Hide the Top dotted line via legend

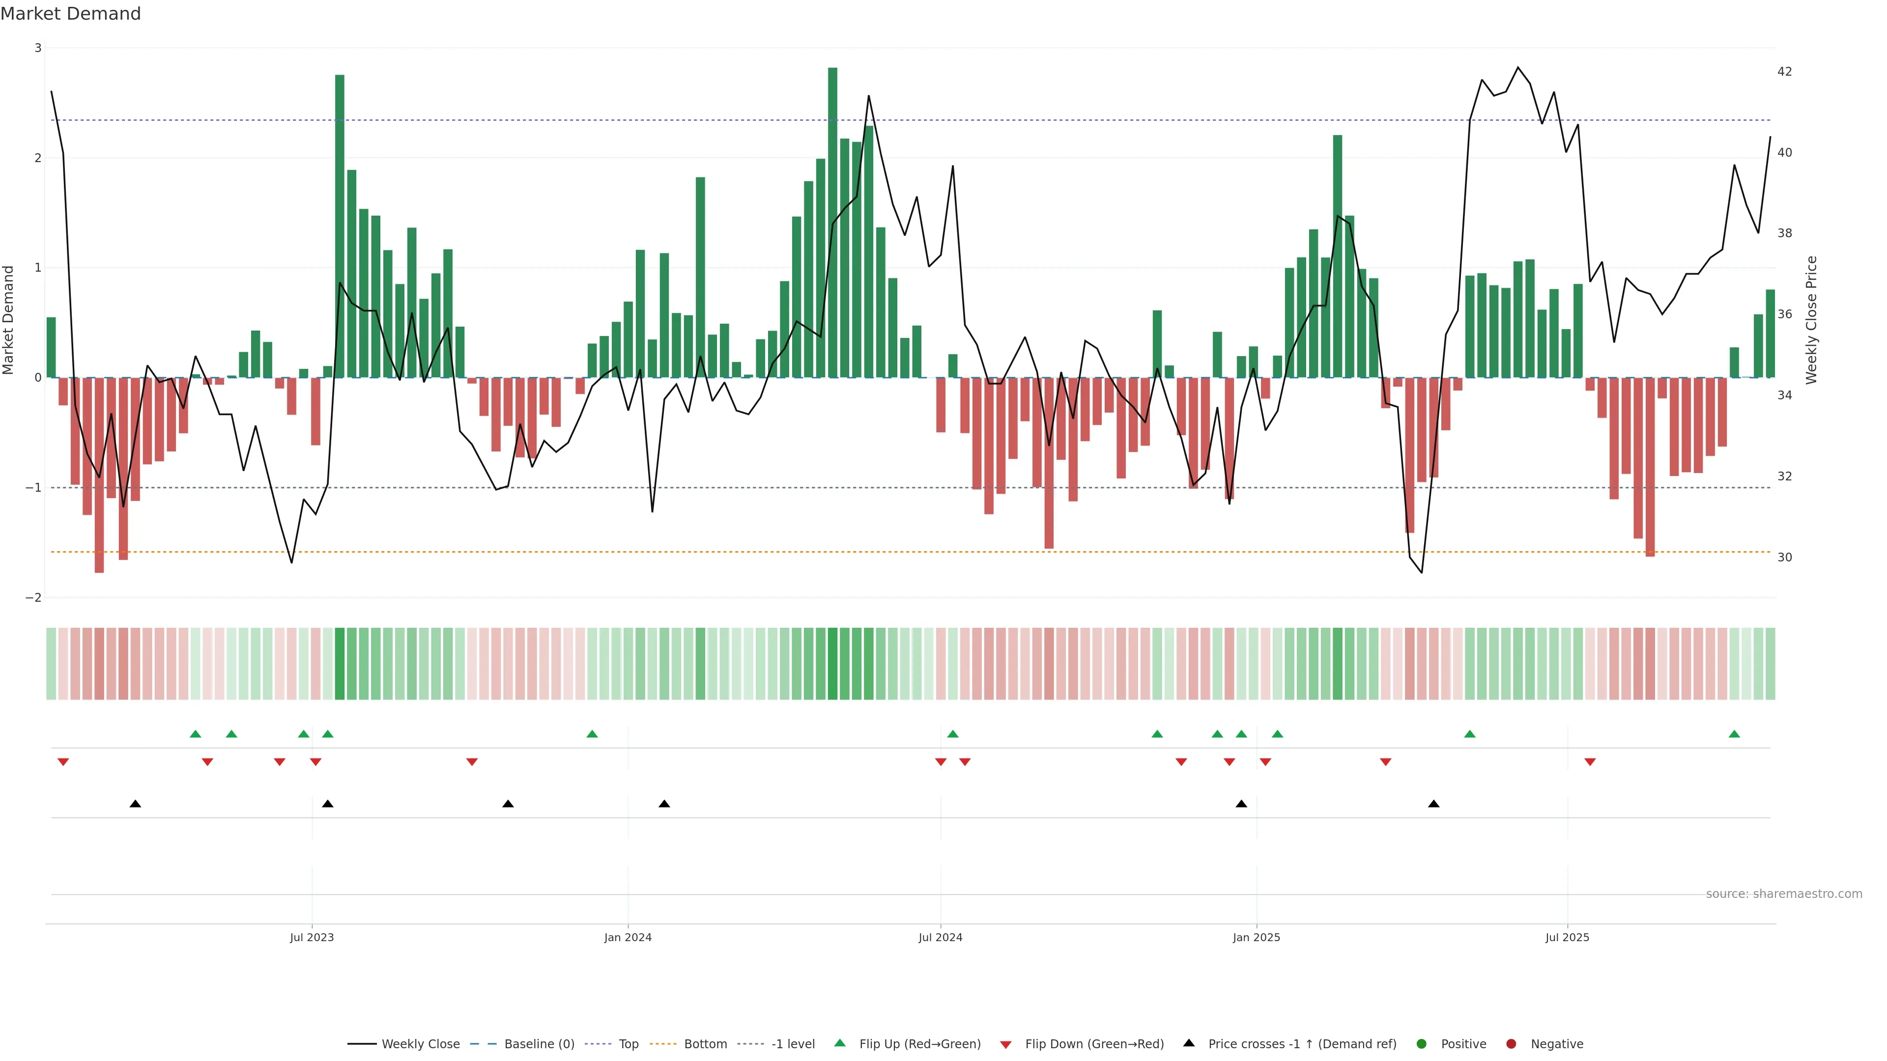point(628,1043)
